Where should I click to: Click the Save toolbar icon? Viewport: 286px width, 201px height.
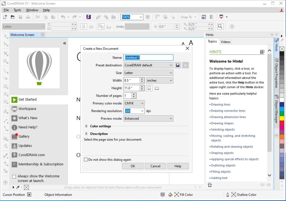click(20, 17)
